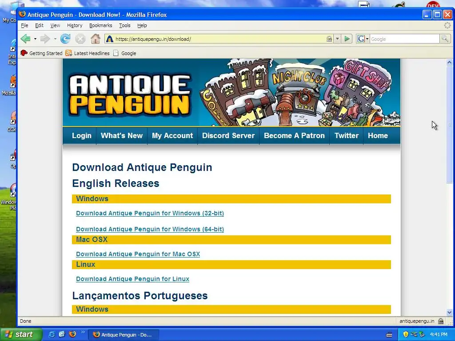The width and height of the screenshot is (455, 341).
Task: Click the scrollbar up arrow
Action: (x=449, y=62)
